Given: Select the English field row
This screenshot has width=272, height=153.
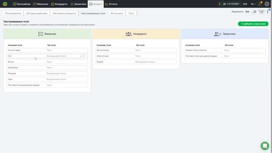Looking at the screenshot, I should [x=136, y=62].
